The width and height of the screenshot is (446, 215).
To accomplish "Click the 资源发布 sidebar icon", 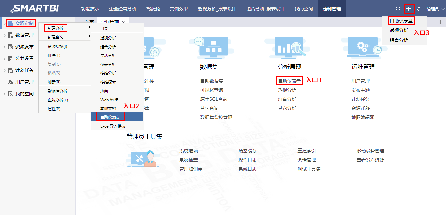I will click(11, 47).
